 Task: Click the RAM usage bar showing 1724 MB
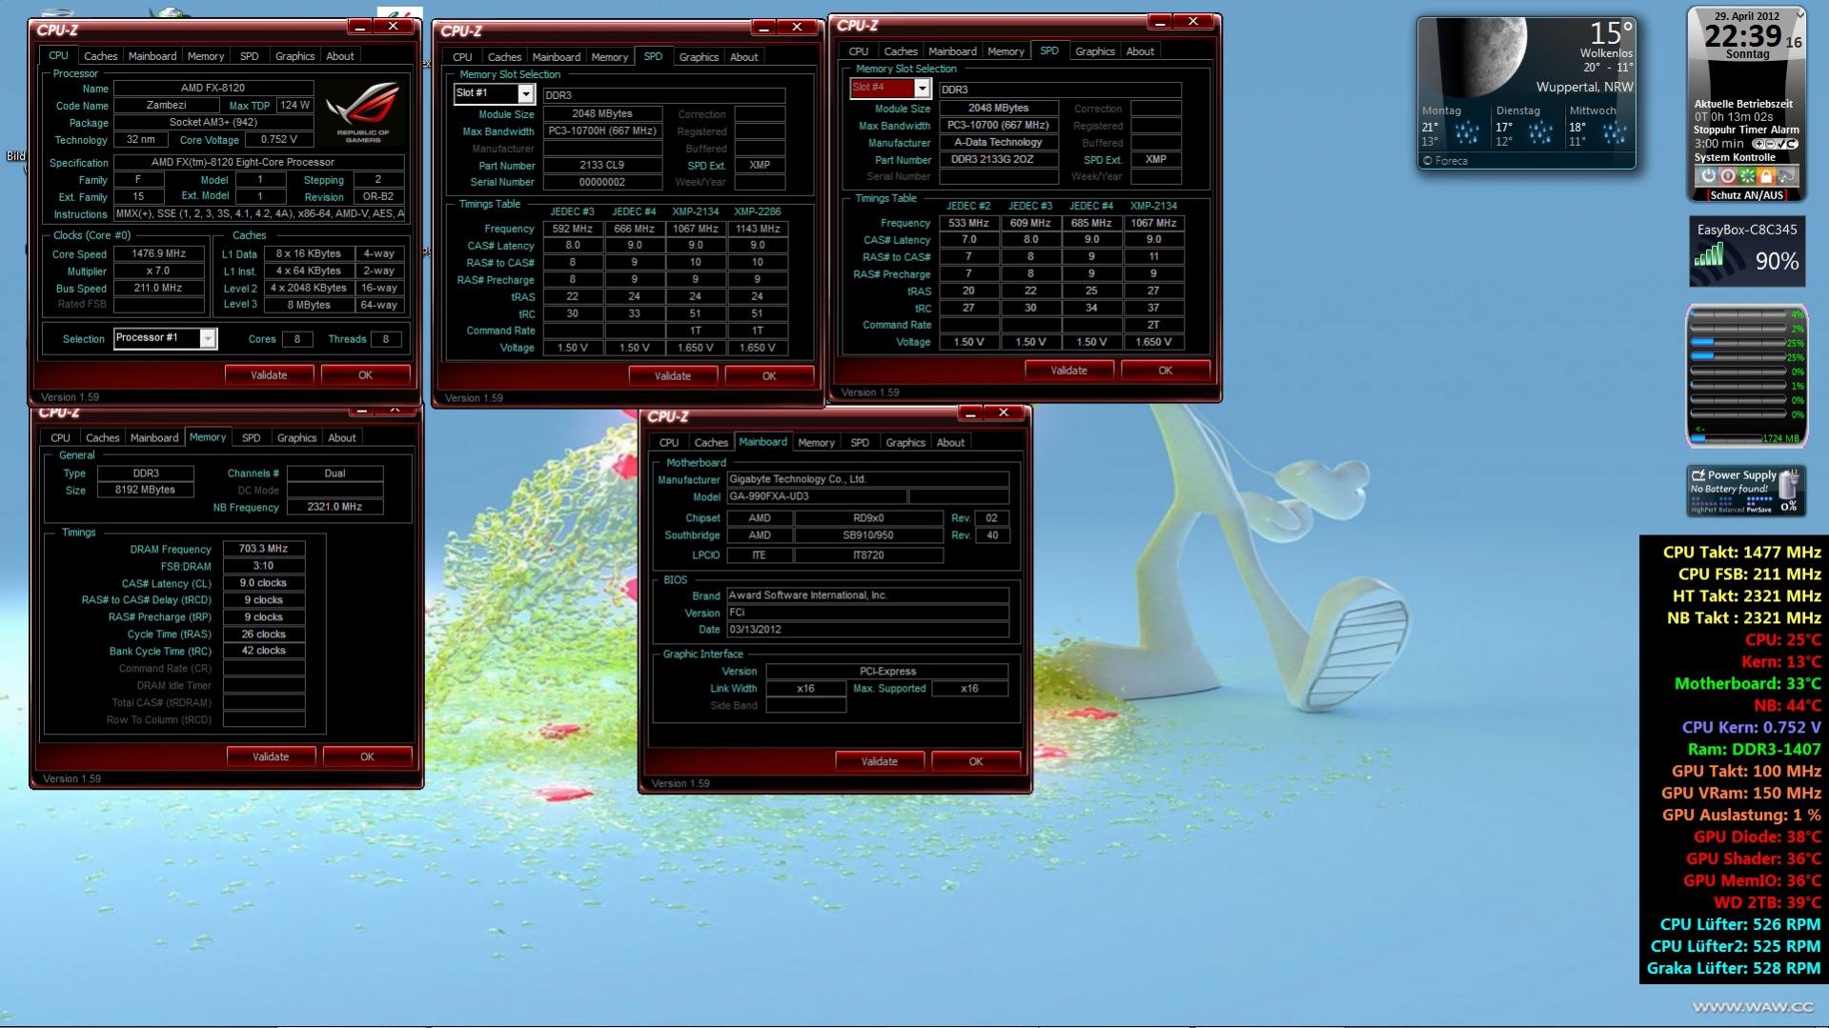click(x=1727, y=439)
